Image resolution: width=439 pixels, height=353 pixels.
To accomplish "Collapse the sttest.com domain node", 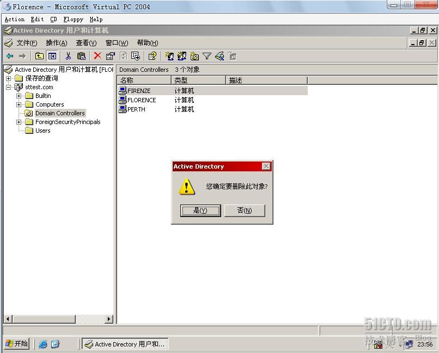I will (8, 87).
